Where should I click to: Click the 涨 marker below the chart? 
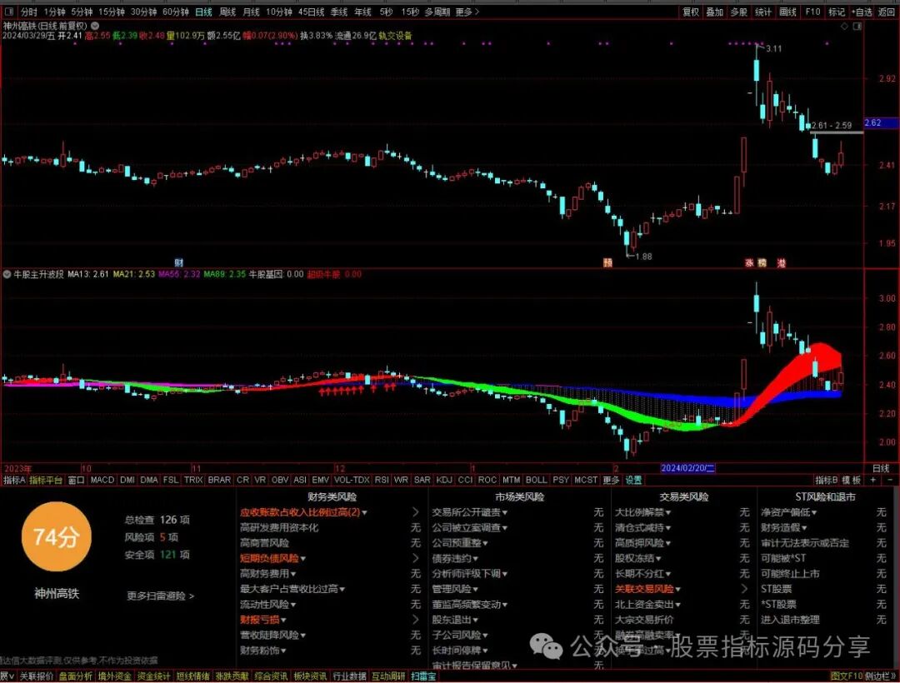(x=749, y=262)
